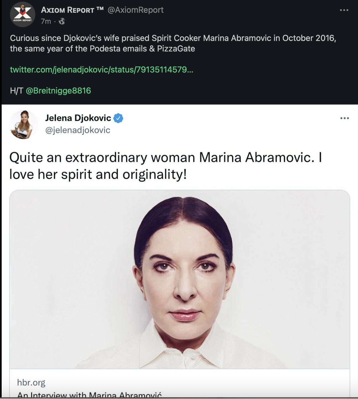Click the H/T text before the mention
The height and width of the screenshot is (399, 358).
point(16,91)
